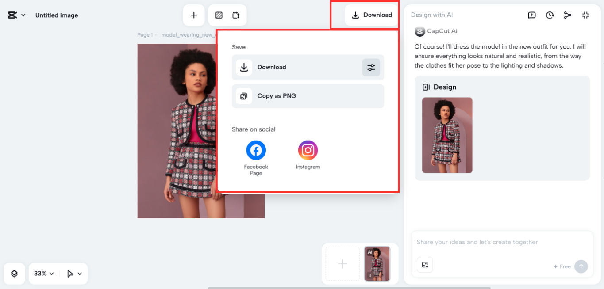Open the layers panel icon

pyautogui.click(x=14, y=274)
